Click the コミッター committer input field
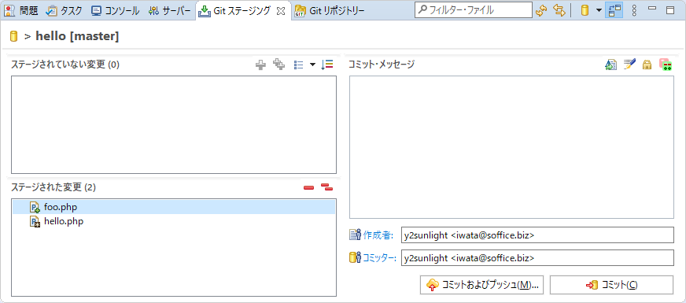This screenshot has height=303, width=686. [537, 258]
